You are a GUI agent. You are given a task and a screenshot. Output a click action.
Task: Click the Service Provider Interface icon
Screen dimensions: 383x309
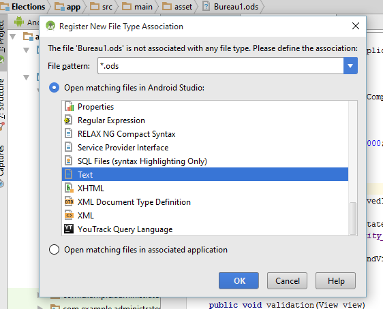(x=69, y=147)
